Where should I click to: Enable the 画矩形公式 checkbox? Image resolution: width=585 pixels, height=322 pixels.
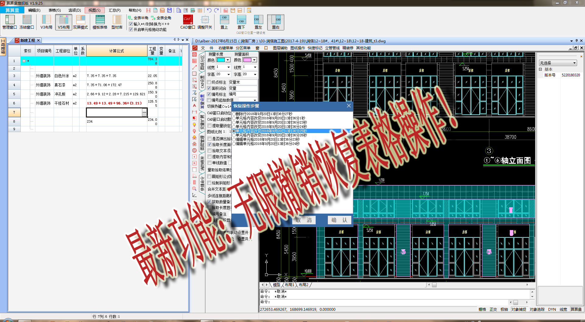(209, 177)
